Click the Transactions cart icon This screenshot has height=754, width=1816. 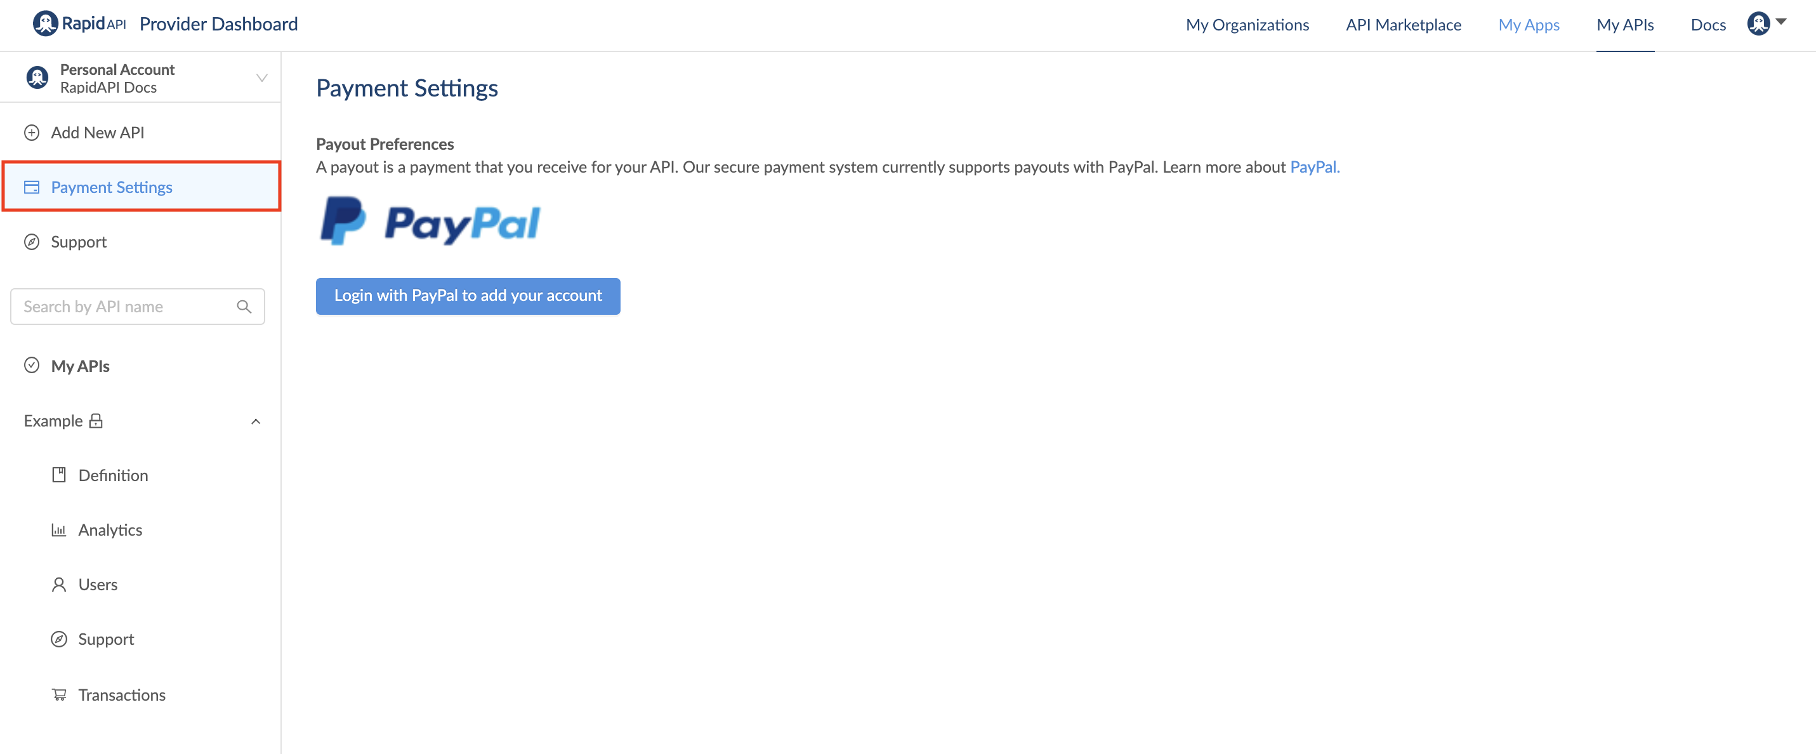[x=59, y=695]
